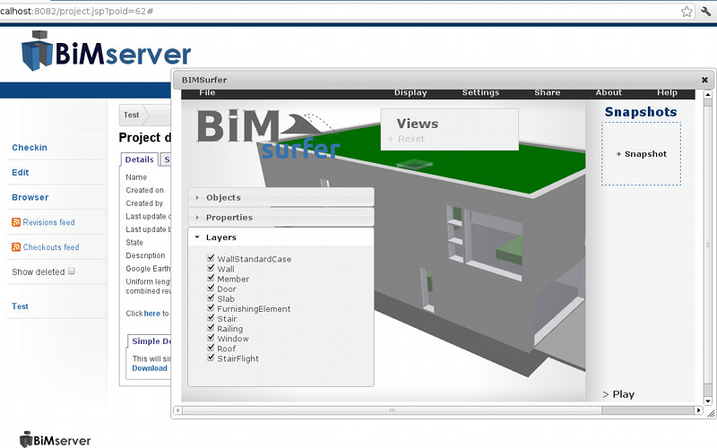Toggle the Member layer checkbox
Screen dimensions: 717x448
click(211, 278)
